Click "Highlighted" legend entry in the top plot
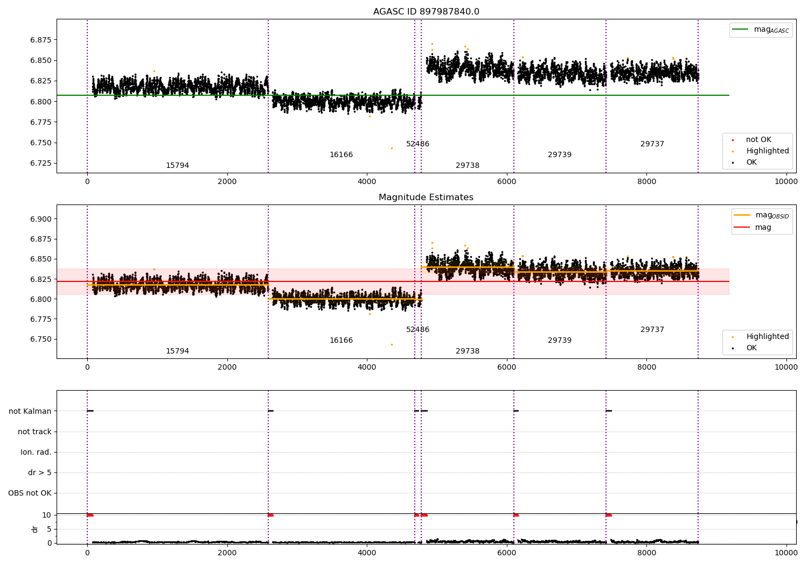Screen dimensions: 808x565 (x=768, y=151)
